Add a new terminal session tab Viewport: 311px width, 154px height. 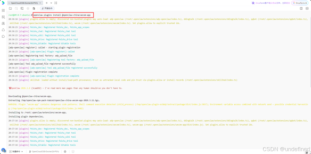[x=47, y=3]
